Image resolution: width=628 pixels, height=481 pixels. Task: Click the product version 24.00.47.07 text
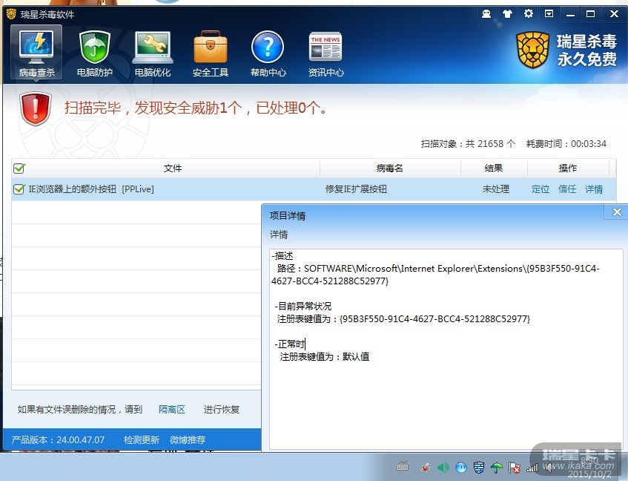pyautogui.click(x=58, y=439)
